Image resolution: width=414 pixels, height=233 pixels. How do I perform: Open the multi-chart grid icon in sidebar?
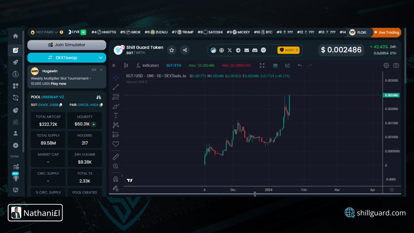tap(15, 86)
